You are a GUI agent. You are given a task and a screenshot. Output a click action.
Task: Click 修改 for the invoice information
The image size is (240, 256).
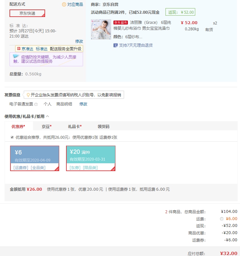[83, 104]
